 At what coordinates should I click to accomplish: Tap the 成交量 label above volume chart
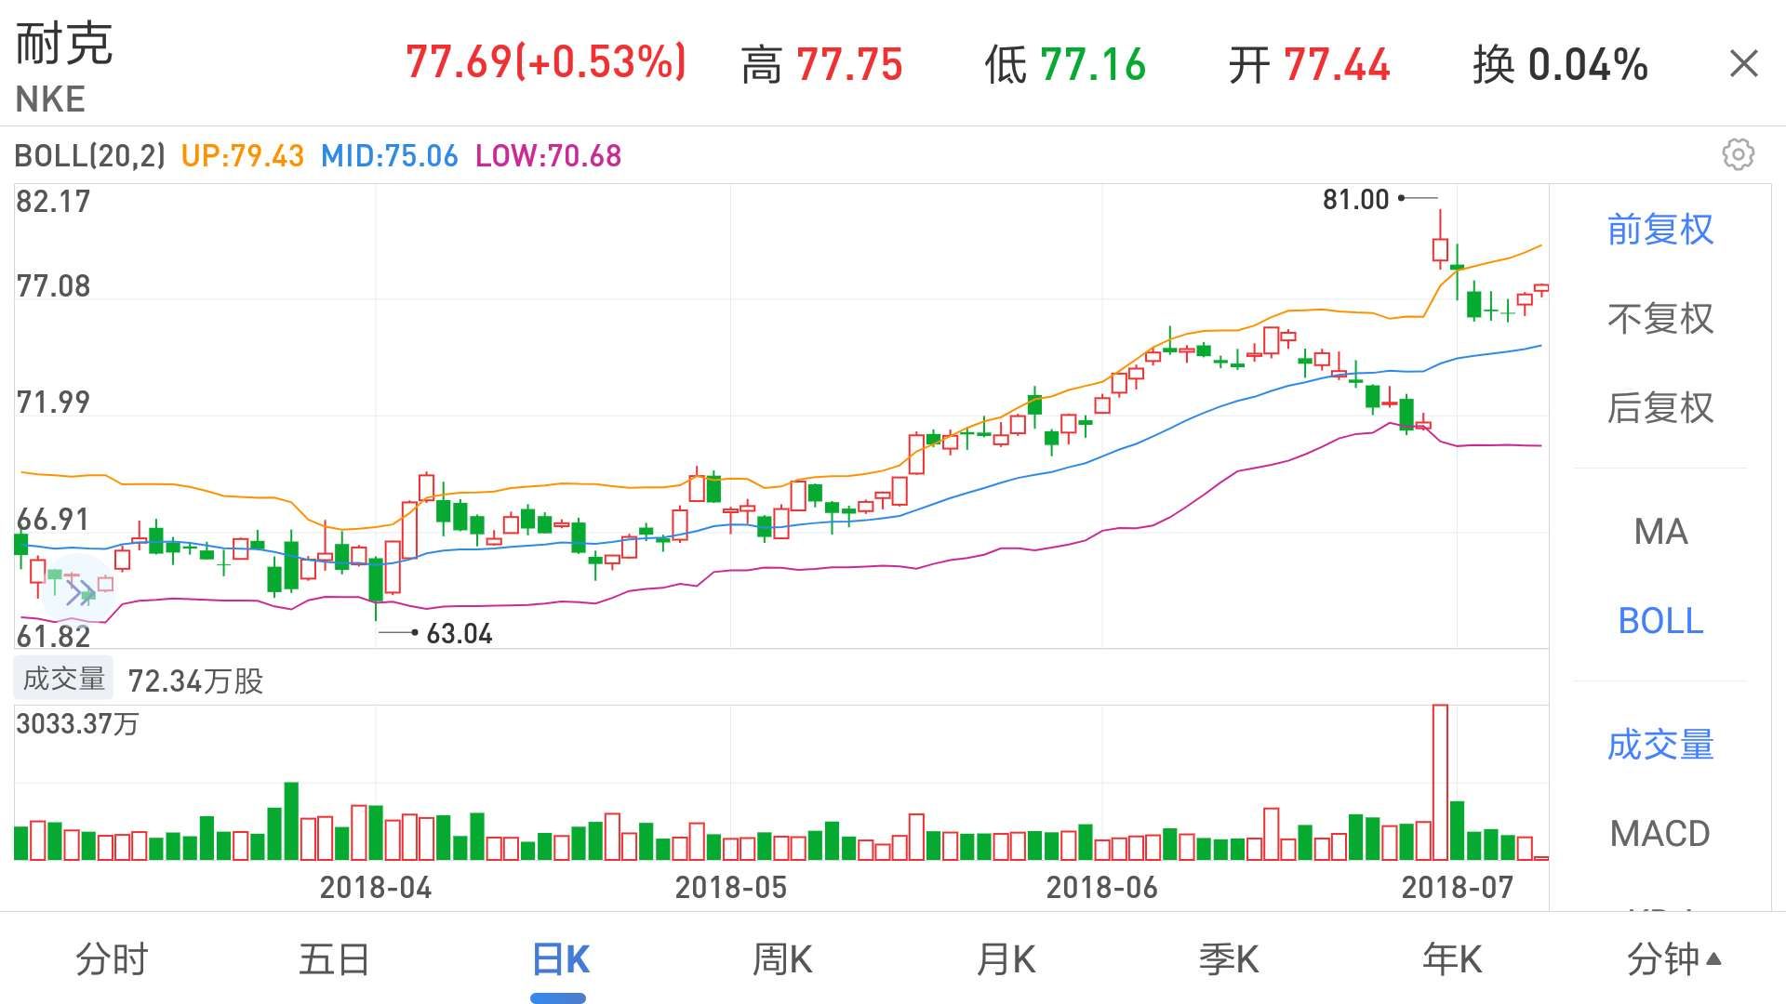(x=63, y=679)
